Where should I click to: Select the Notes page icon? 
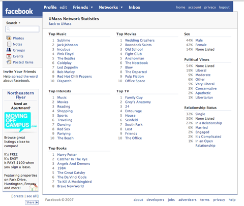(9, 44)
